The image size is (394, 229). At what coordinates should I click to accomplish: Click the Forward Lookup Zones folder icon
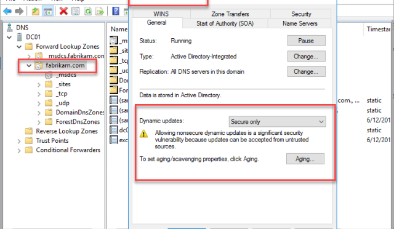29,47
